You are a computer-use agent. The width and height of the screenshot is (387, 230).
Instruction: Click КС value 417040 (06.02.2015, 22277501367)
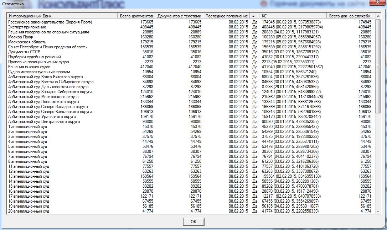tap(292, 67)
